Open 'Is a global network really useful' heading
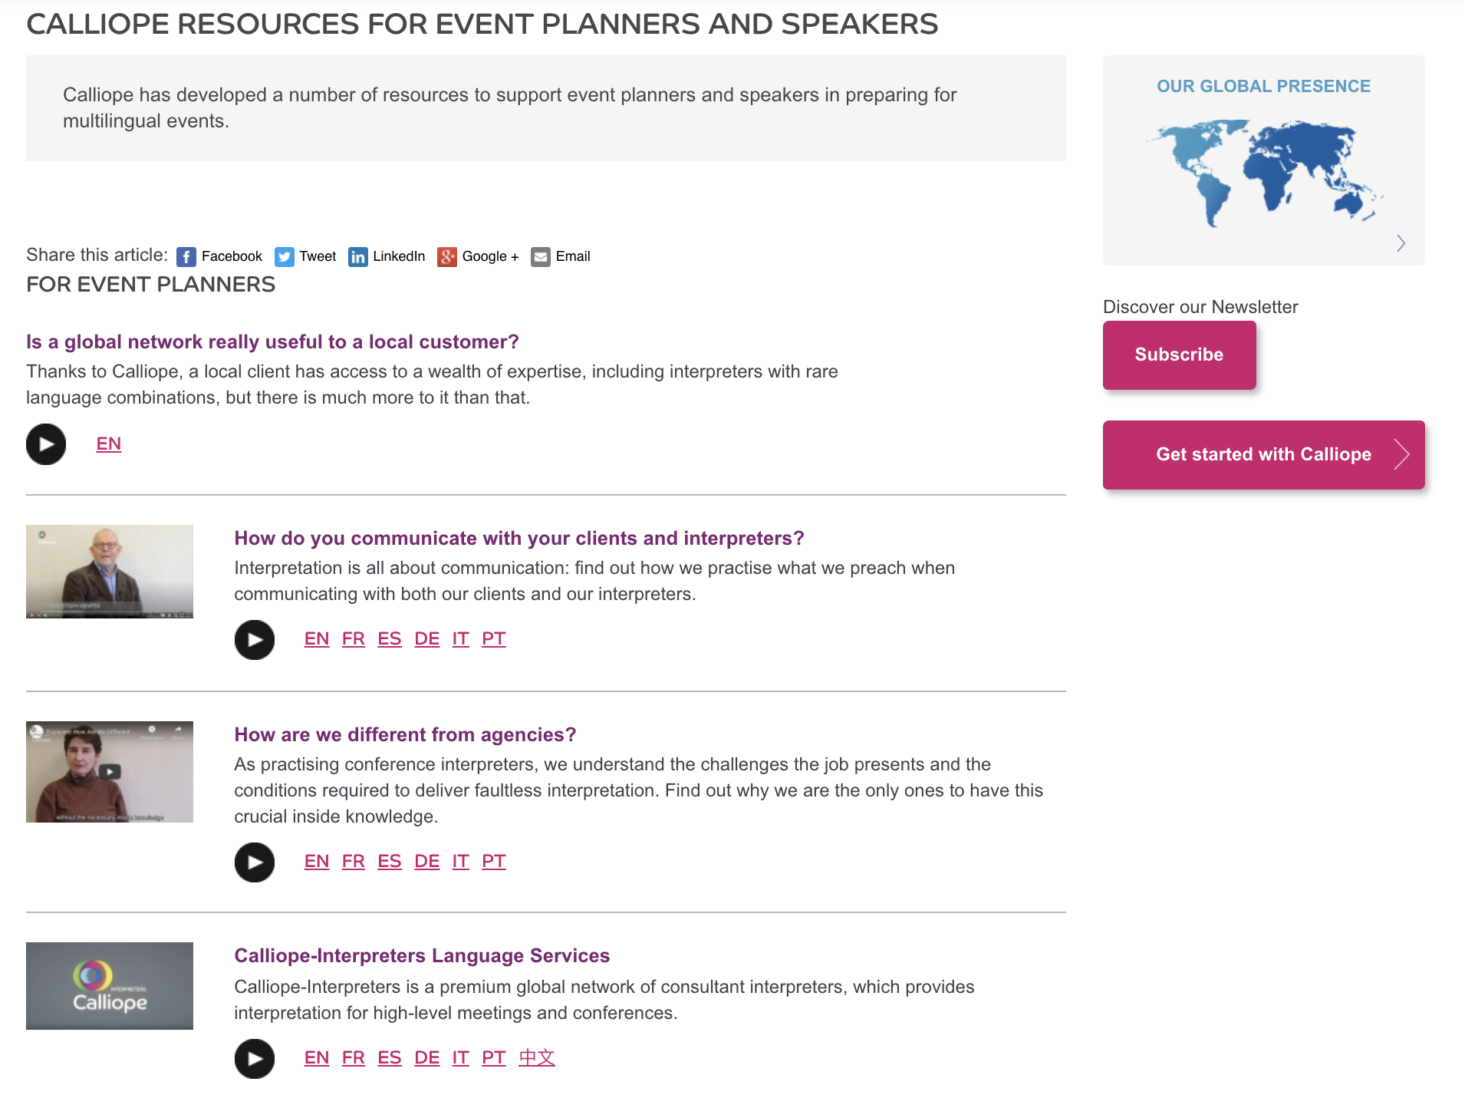 point(272,341)
